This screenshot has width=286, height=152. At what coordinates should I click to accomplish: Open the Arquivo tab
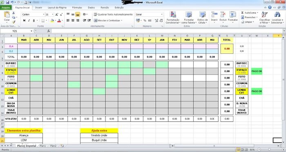click(6, 8)
